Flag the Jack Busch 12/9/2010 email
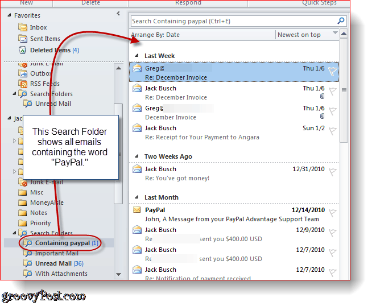Image resolution: width=376 pixels, height=306 pixels. (x=333, y=233)
